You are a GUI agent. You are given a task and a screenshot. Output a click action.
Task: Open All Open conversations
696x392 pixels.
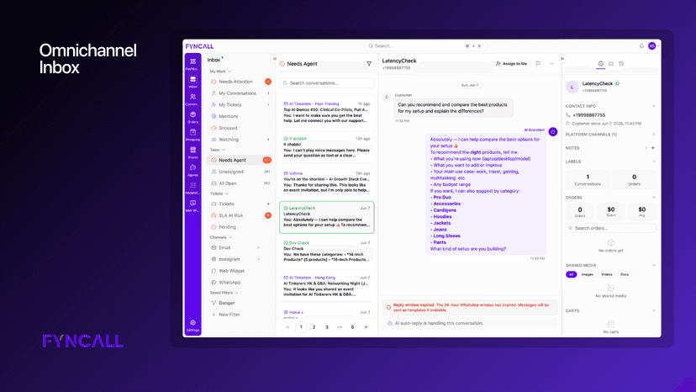(240, 183)
